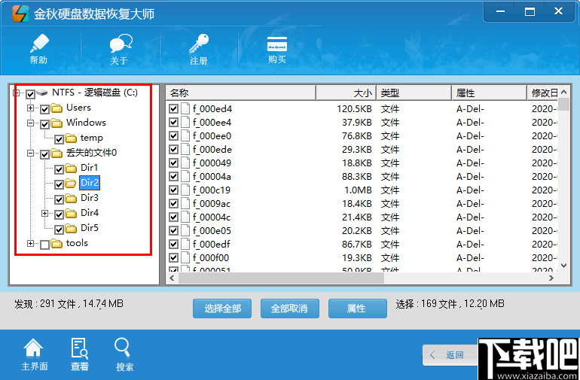Image resolution: width=580 pixels, height=380 pixels.
Task: Expand the Dir4 tree node
Action: click(x=44, y=213)
